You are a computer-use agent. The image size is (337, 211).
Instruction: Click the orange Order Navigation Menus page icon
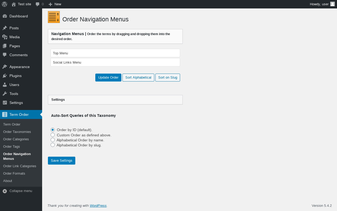(54, 17)
